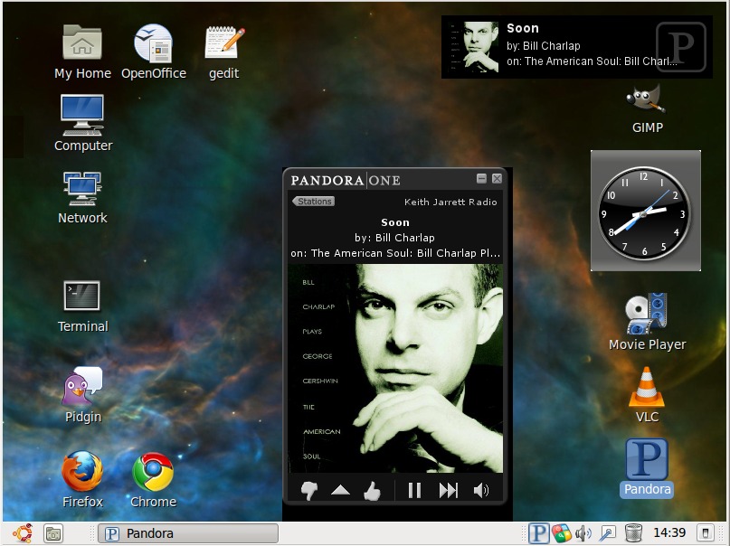Click the album line "on: The American Soul: Bill Charlap Pl..."

coord(395,253)
